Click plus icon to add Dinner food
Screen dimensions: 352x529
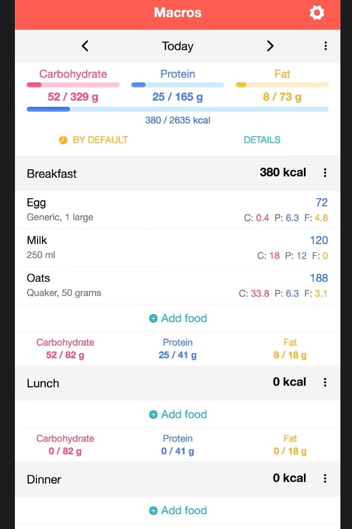[153, 511]
